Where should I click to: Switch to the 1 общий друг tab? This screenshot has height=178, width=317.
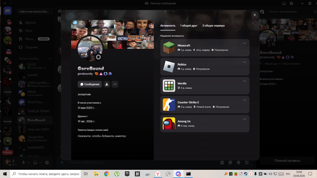pyautogui.click(x=189, y=26)
